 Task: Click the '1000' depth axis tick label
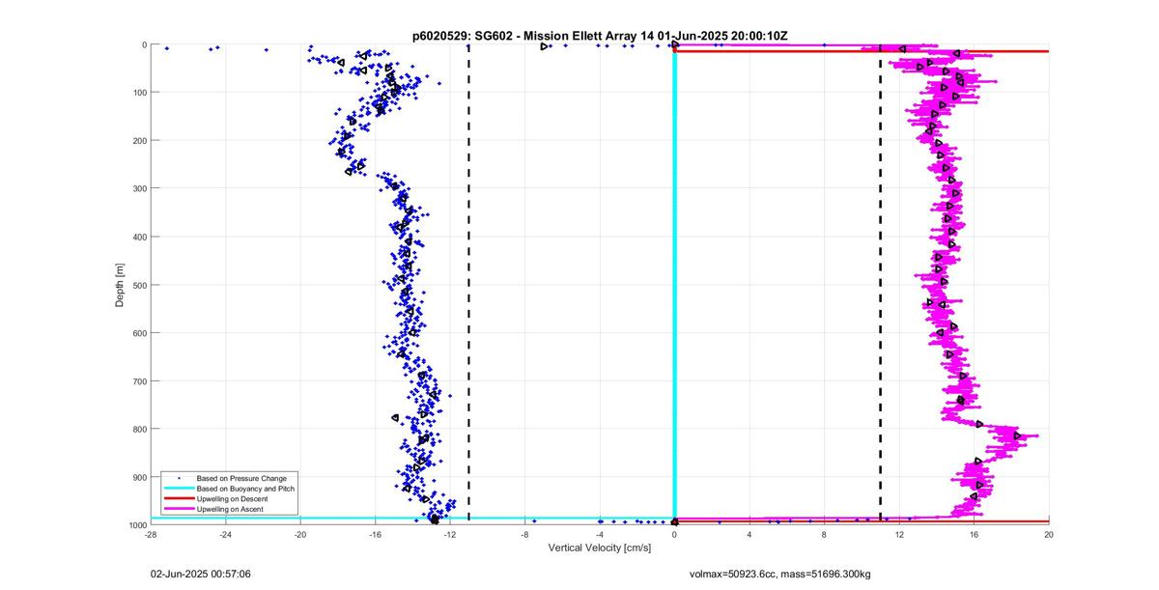[137, 525]
